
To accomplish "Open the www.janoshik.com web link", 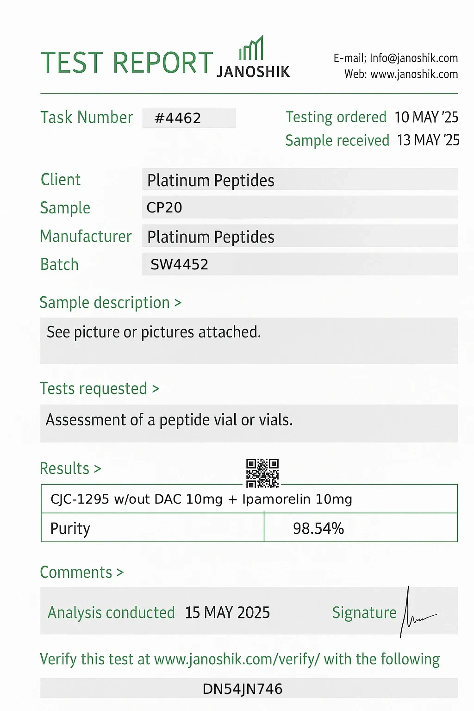I will point(414,74).
